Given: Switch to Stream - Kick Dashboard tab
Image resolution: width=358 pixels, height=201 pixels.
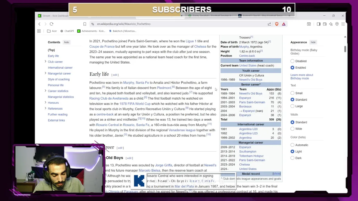Looking at the screenshot, I should [x=53, y=16].
